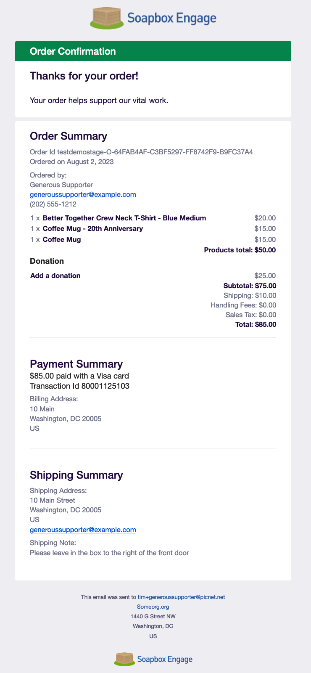Click the Payment Summary heading
The height and width of the screenshot is (673, 311).
pyautogui.click(x=76, y=364)
